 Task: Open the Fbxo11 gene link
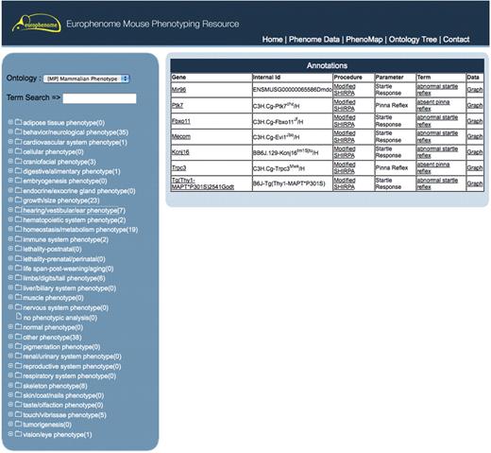(181, 121)
